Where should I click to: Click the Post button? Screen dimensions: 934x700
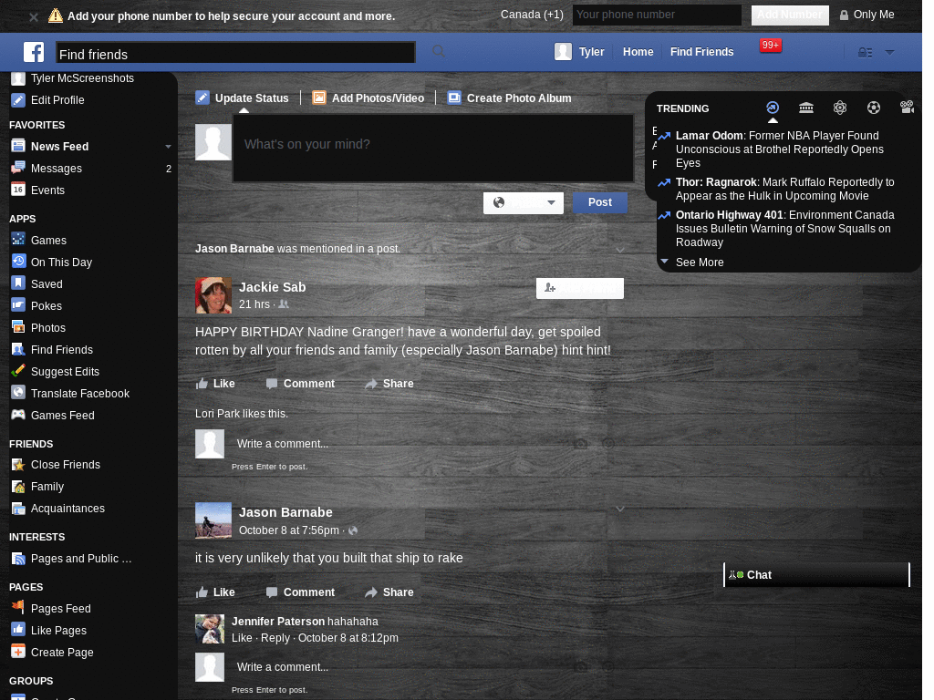600,202
